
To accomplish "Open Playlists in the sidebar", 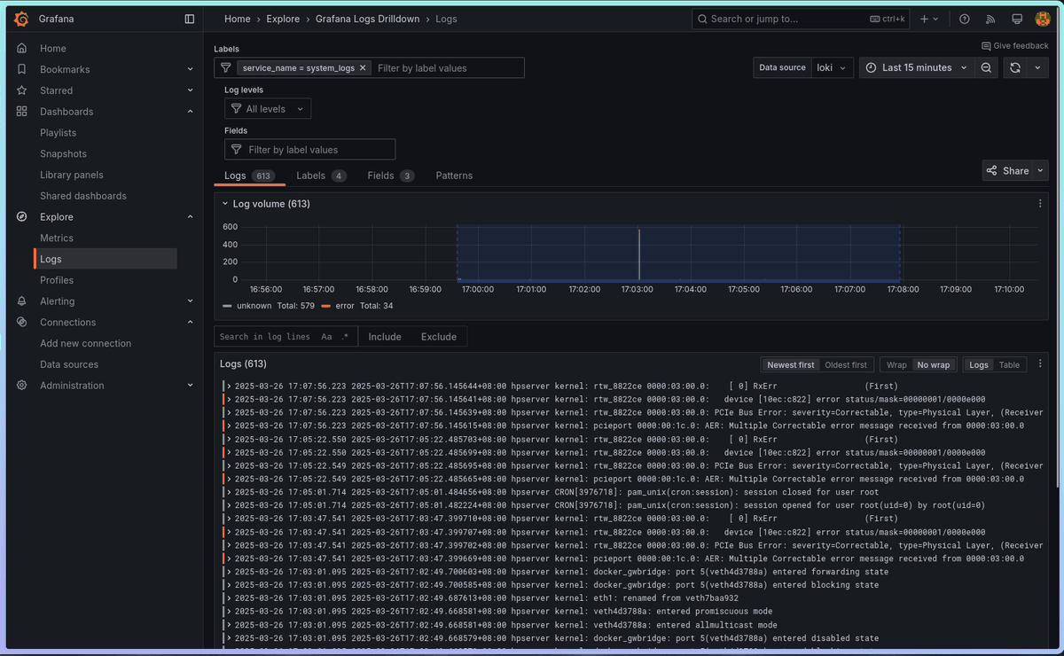I will 58,133.
